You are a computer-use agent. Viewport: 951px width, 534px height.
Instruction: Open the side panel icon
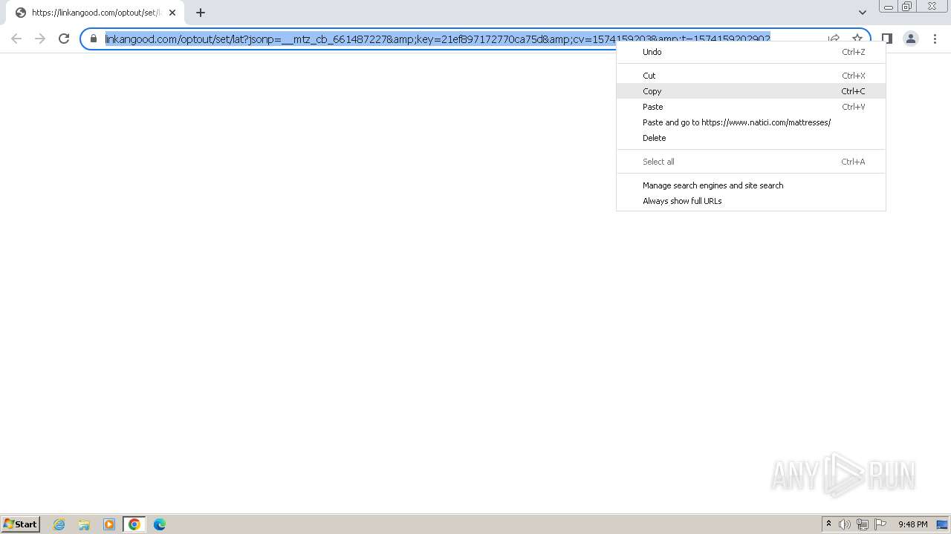[x=887, y=39]
